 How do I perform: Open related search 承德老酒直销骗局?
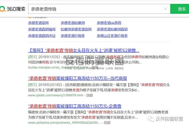(42, 29)
